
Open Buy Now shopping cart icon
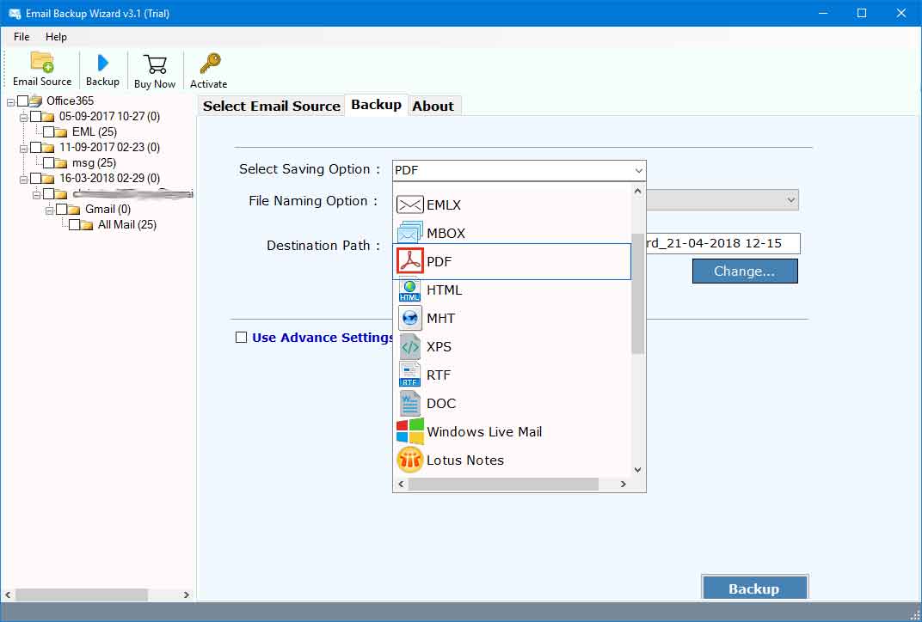point(155,64)
